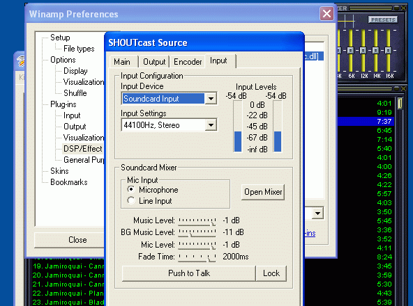
Task: Select playlist track 19 Jamiroquai
Action: [x=68, y=266]
